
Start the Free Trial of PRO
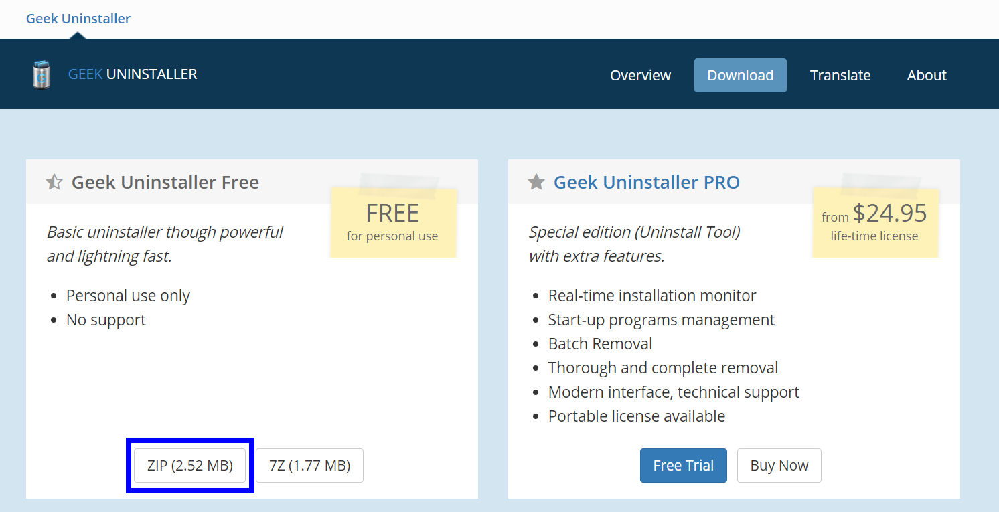tap(683, 465)
